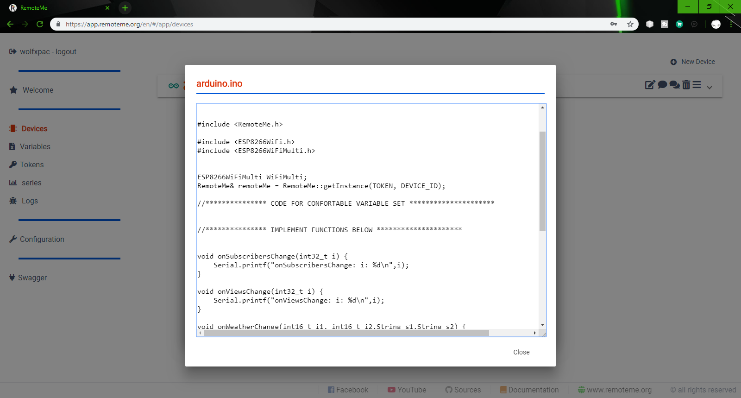Open Variables in the sidebar

coord(35,146)
